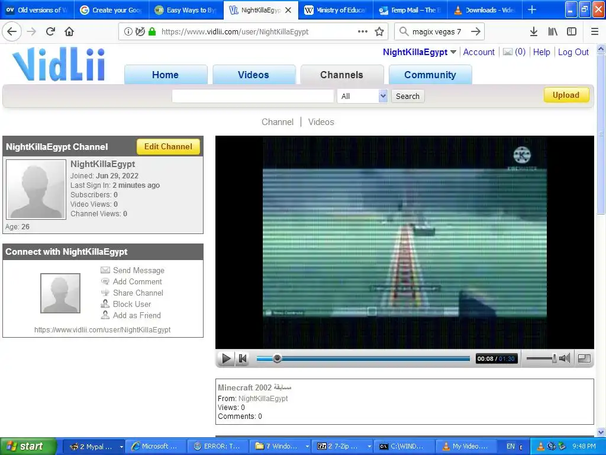Click the VidLii search text field
606x455 pixels.
coord(253,96)
